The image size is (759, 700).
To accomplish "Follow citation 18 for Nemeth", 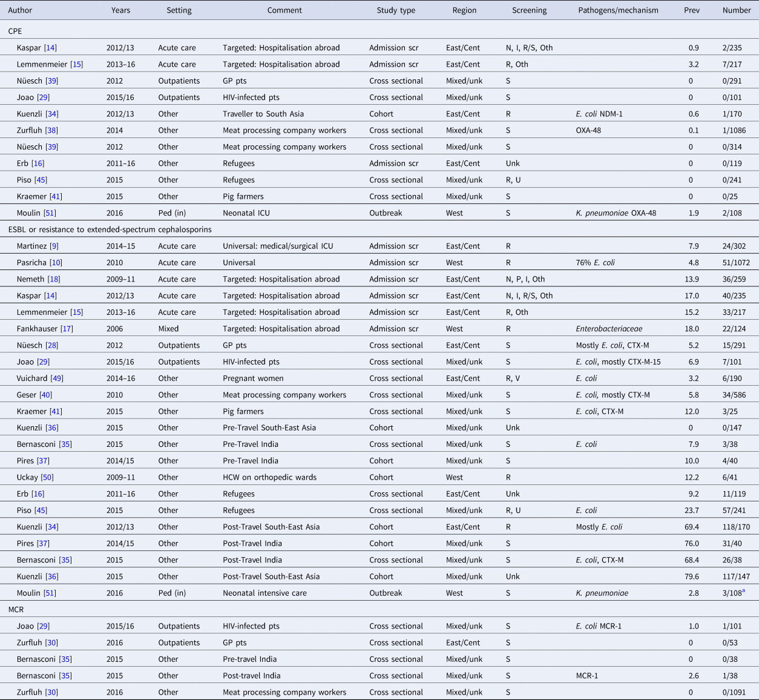I will pyautogui.click(x=54, y=279).
